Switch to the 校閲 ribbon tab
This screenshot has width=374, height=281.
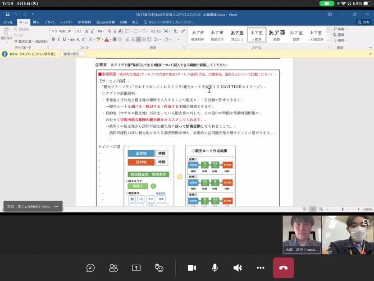pos(123,22)
